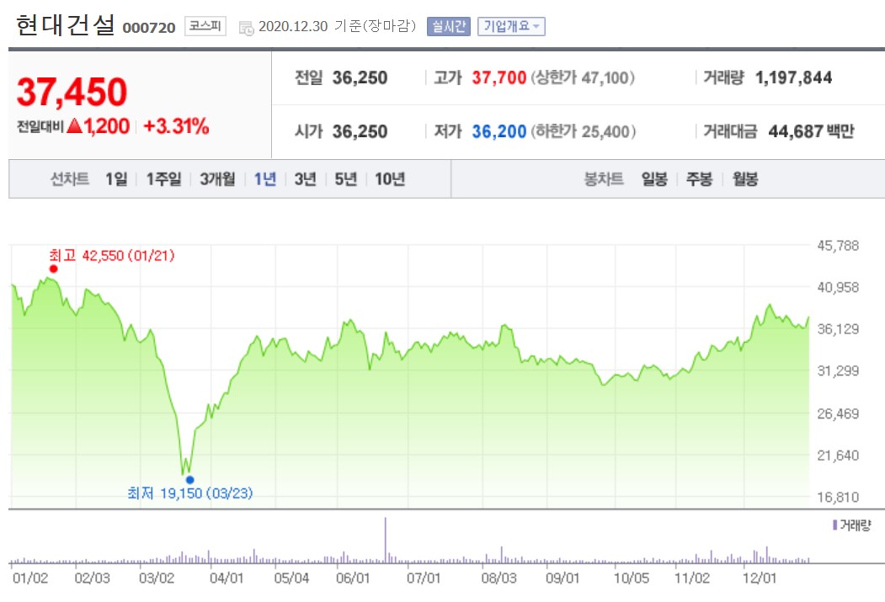This screenshot has height=602, width=885.
Task: Click the 12/01 date axis label
Action: 760,578
